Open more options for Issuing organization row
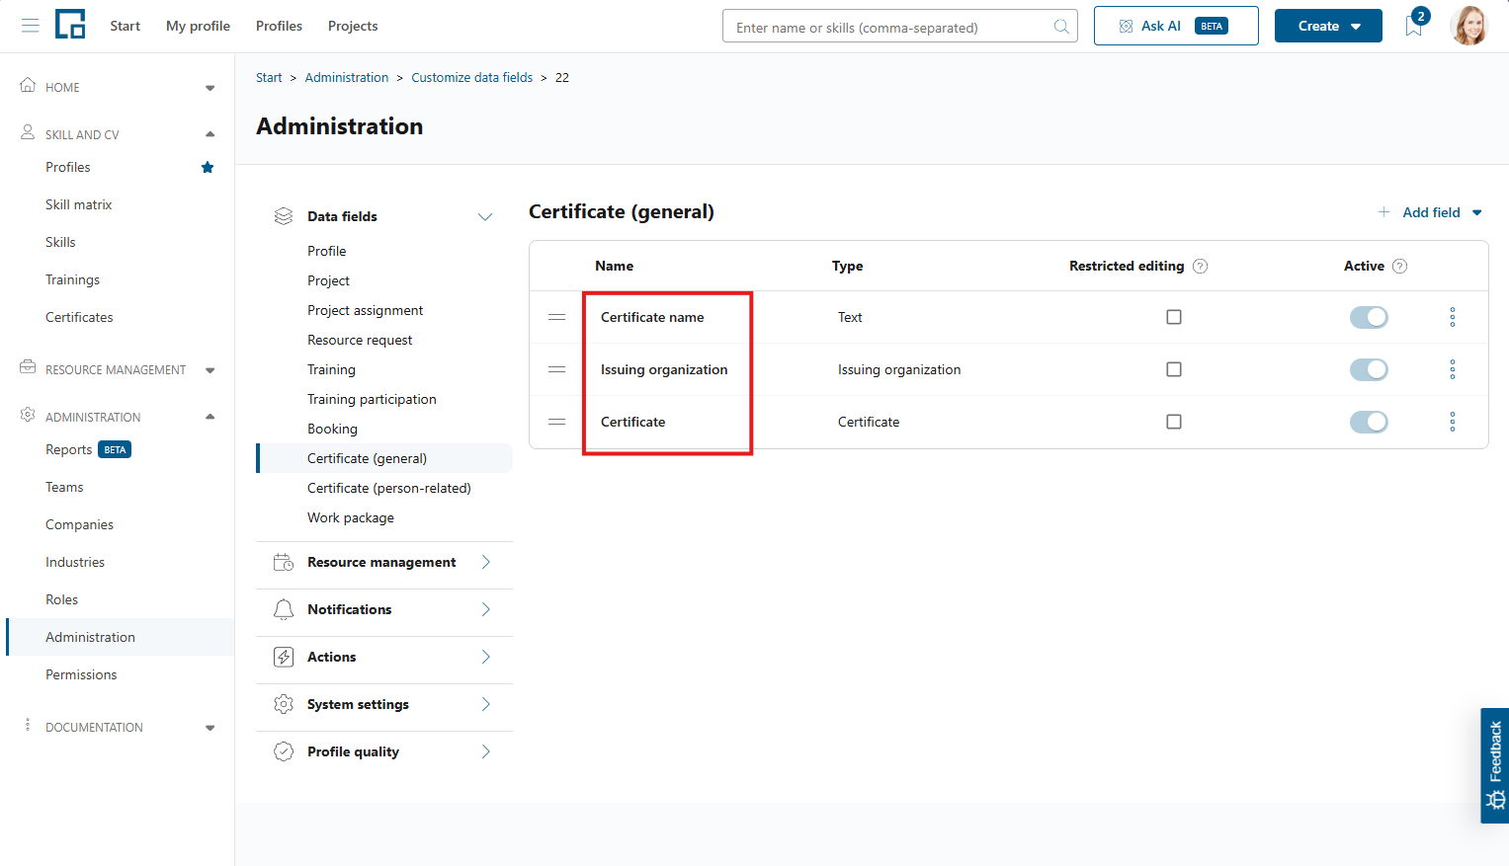The image size is (1509, 866). pos(1453,369)
